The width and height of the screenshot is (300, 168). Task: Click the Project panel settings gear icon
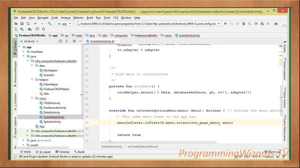tap(74, 41)
